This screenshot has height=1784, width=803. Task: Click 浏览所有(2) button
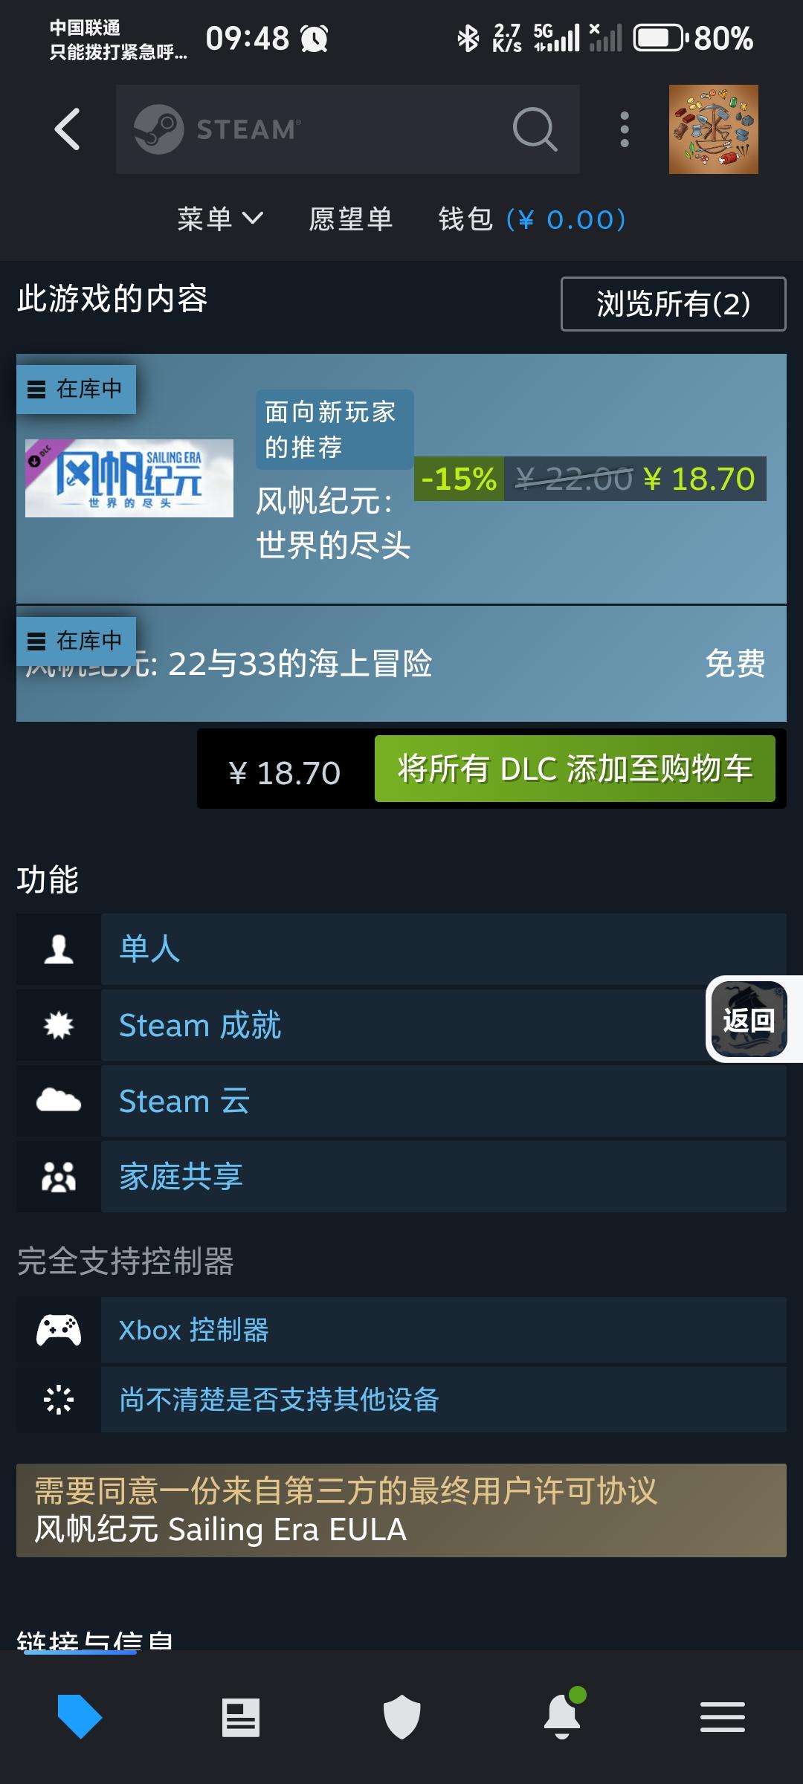pos(673,303)
